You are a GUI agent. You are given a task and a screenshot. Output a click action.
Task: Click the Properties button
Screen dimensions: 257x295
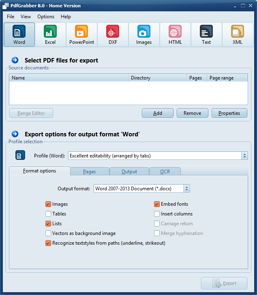[x=229, y=113]
